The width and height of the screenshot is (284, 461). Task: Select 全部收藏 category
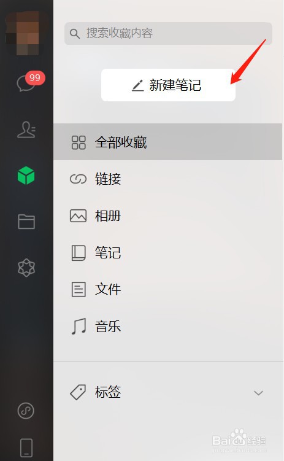pyautogui.click(x=167, y=142)
